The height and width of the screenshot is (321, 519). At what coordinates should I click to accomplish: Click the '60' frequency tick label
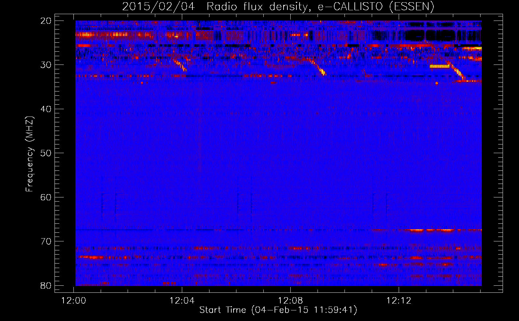46,197
